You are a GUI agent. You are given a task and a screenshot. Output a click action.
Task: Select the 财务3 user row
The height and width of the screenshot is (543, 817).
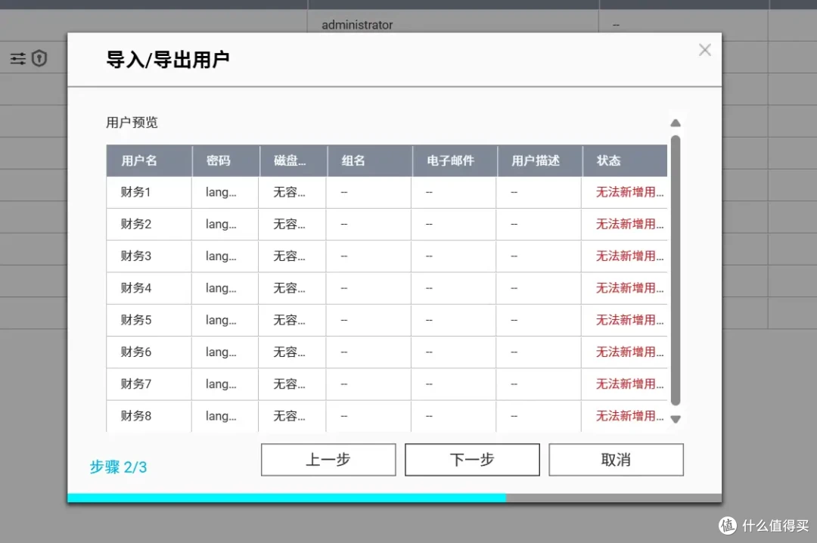coord(387,256)
